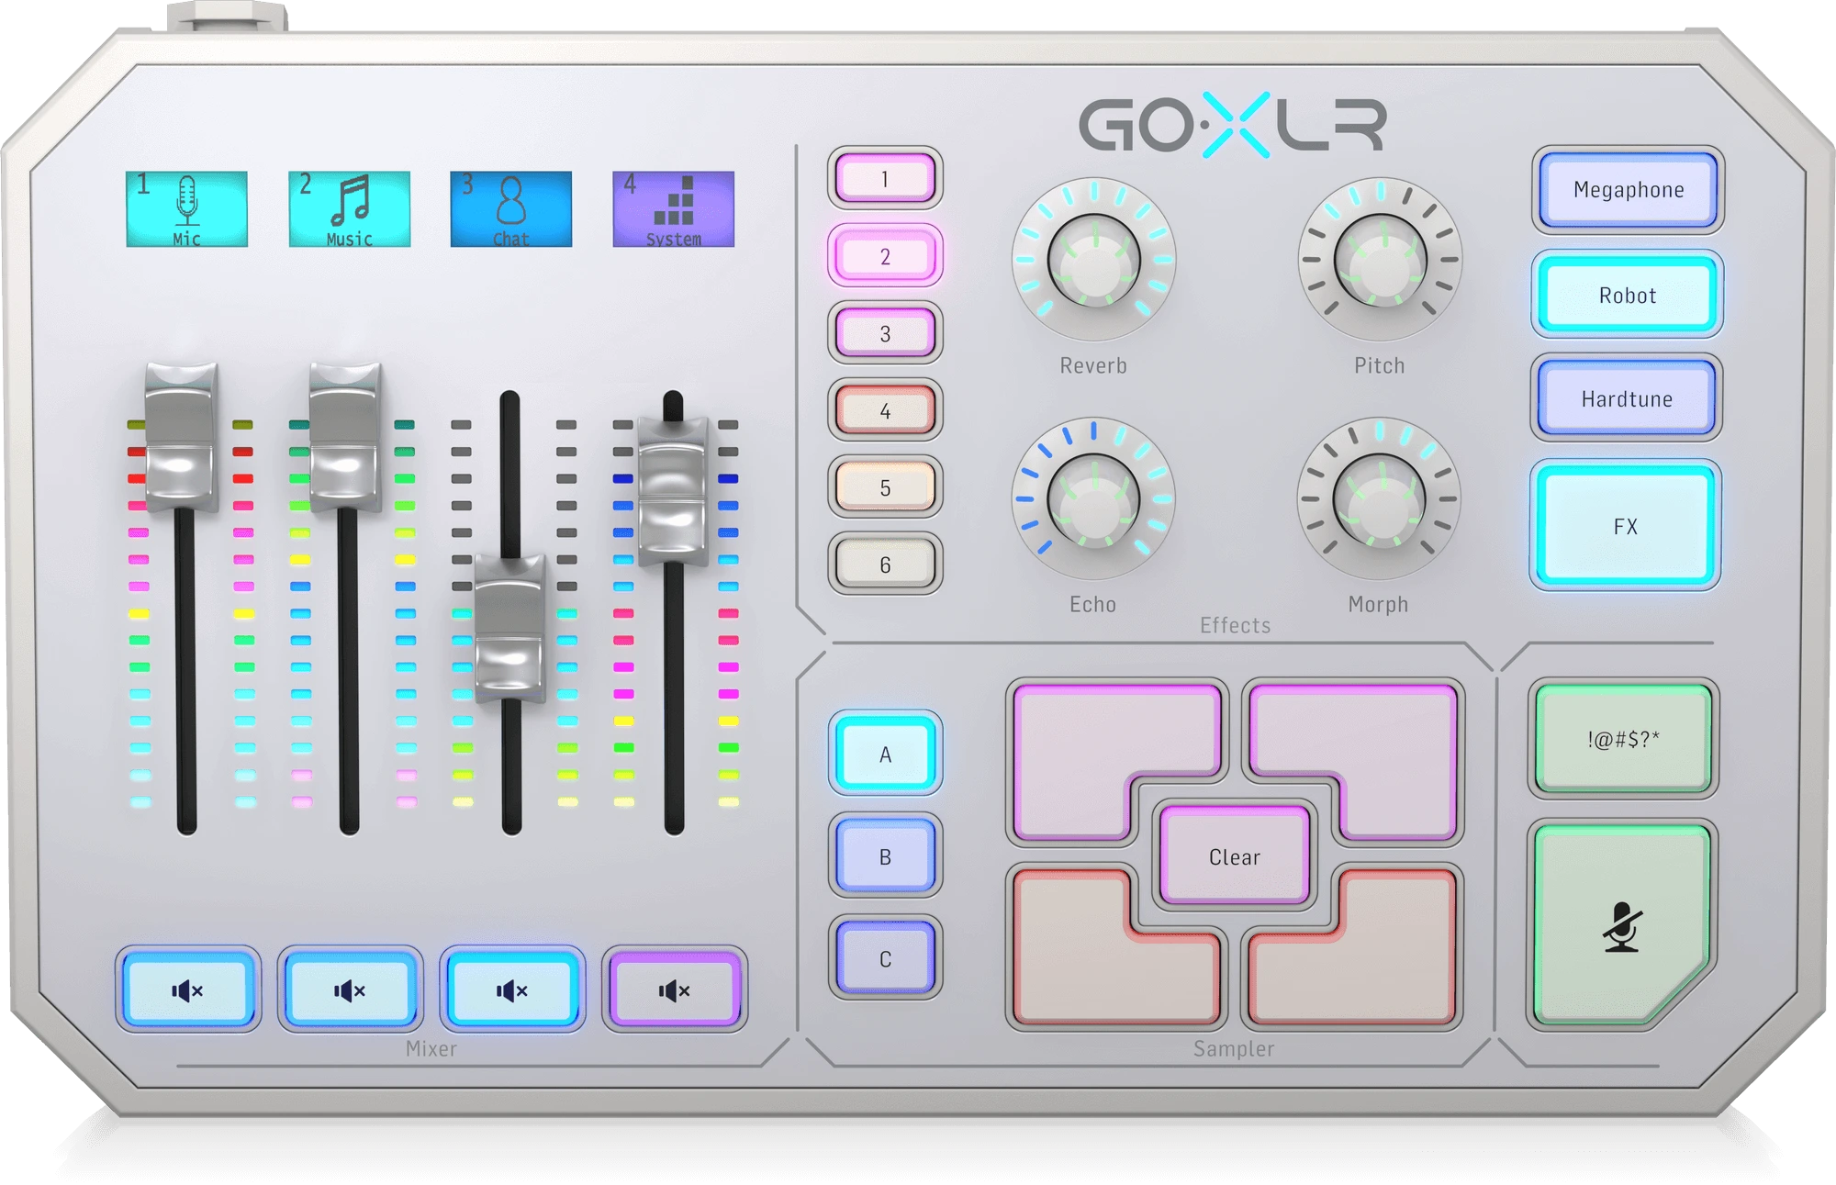1836x1185 pixels.
Task: Click the Reverb knob
Action: (1093, 260)
